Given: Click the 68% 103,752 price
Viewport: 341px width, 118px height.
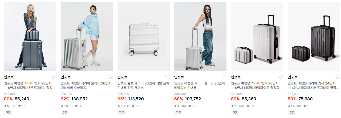Looking at the screenshot, I should 187,99.
